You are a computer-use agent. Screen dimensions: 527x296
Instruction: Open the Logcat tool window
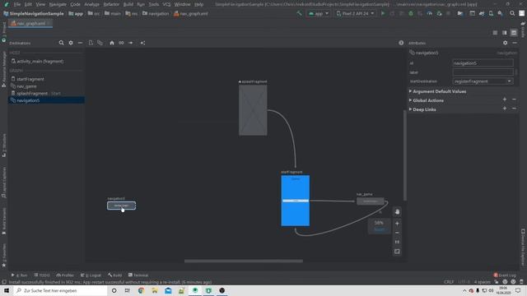[91, 275]
